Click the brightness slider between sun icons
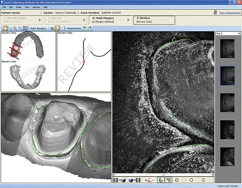This screenshot has height=188, width=242. (184, 180)
